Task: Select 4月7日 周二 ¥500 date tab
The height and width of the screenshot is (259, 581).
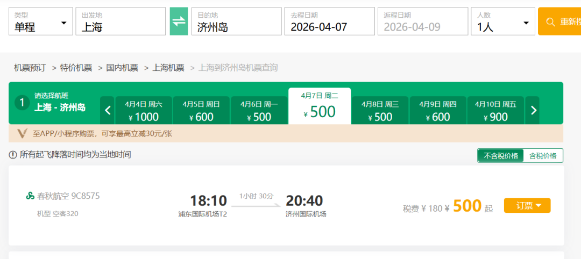Action: 320,106
